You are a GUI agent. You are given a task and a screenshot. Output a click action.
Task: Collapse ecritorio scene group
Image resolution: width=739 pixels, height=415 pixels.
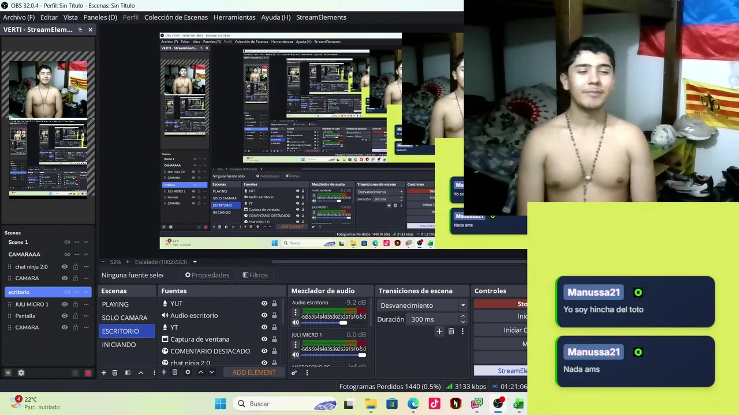pyautogui.click(x=86, y=292)
